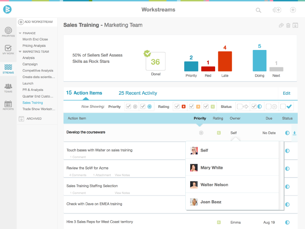Image resolution: width=305 pixels, height=229 pixels.
Task: Switch to the 25 Recent Activity tab
Action: click(137, 93)
